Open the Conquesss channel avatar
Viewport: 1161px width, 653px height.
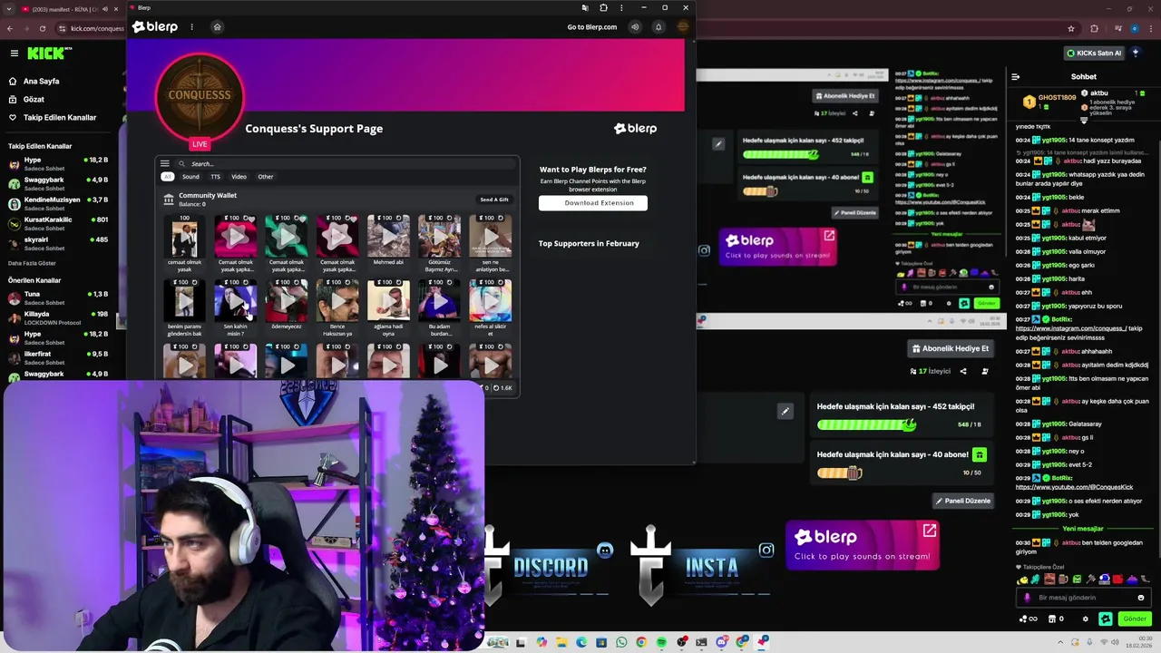(200, 96)
